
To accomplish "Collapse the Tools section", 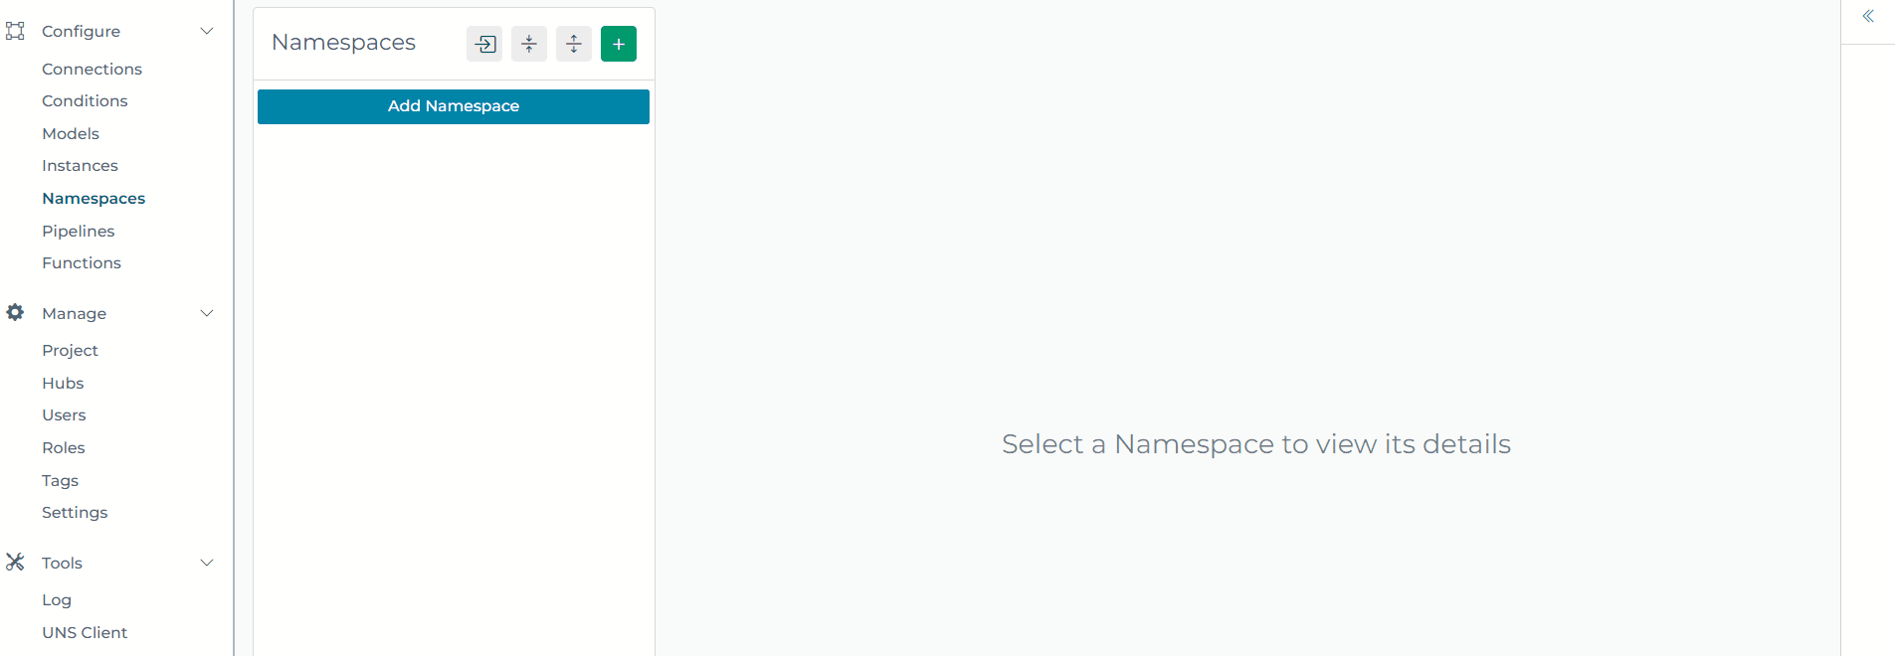I will [207, 563].
